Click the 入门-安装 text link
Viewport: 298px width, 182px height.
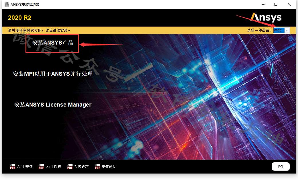point(25,167)
